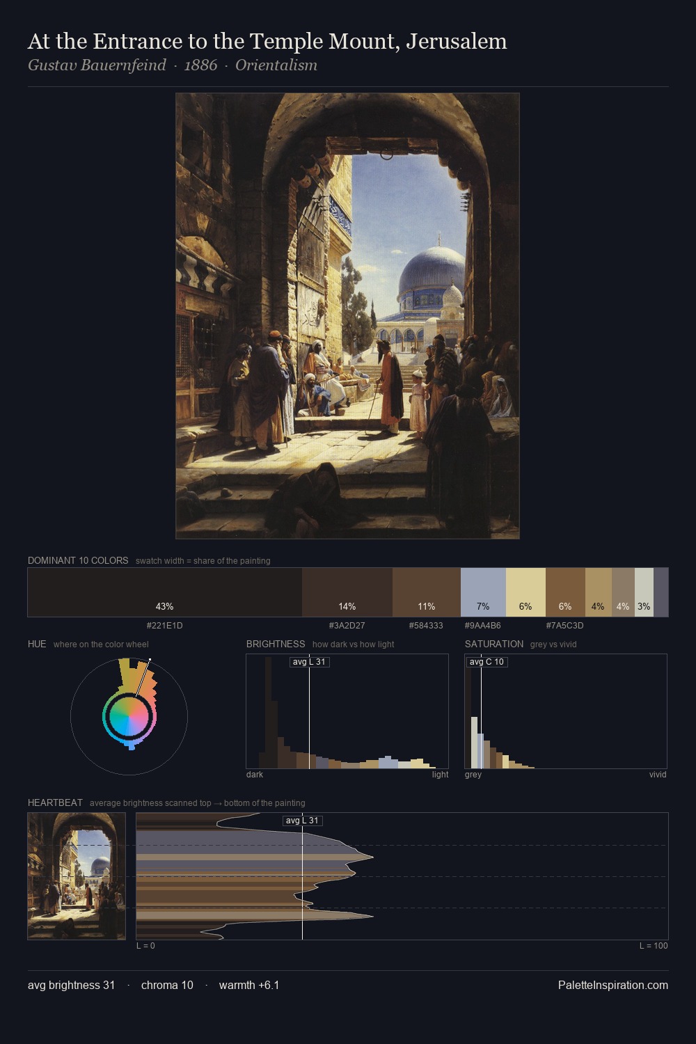Click 'grey vs vivid' caption

click(553, 644)
